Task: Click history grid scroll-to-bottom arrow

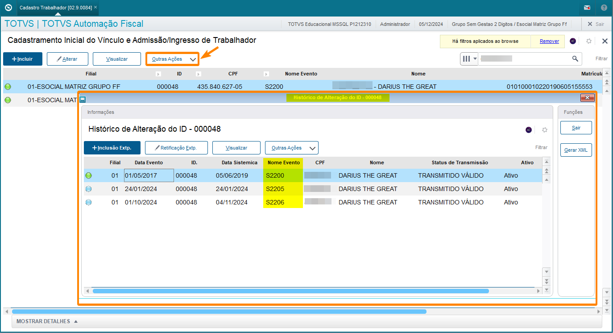Action: (x=546, y=290)
